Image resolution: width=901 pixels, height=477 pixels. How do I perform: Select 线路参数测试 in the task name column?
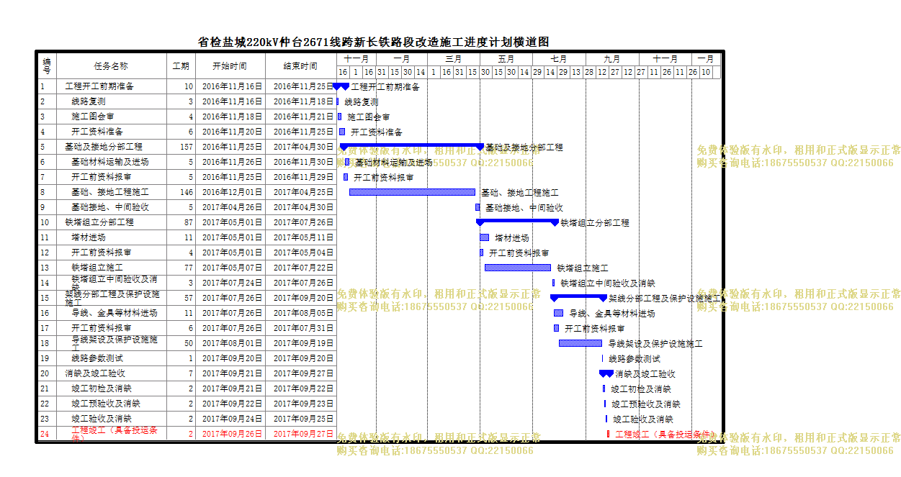[x=97, y=358]
